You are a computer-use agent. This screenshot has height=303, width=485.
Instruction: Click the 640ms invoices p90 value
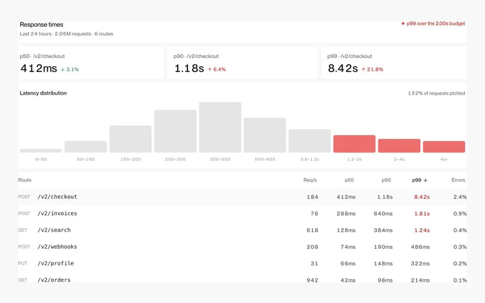(383, 214)
